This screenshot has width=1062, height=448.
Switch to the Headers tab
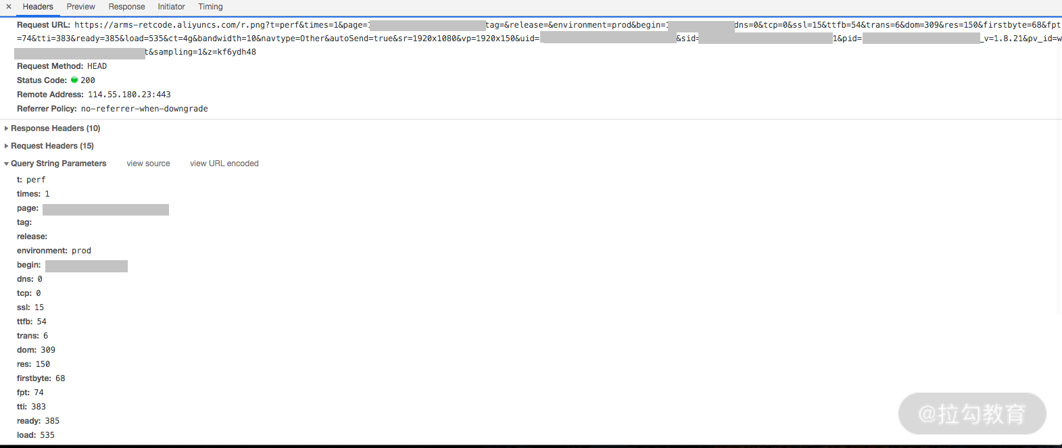[x=38, y=7]
